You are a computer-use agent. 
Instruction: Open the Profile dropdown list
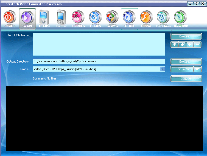click(162, 69)
